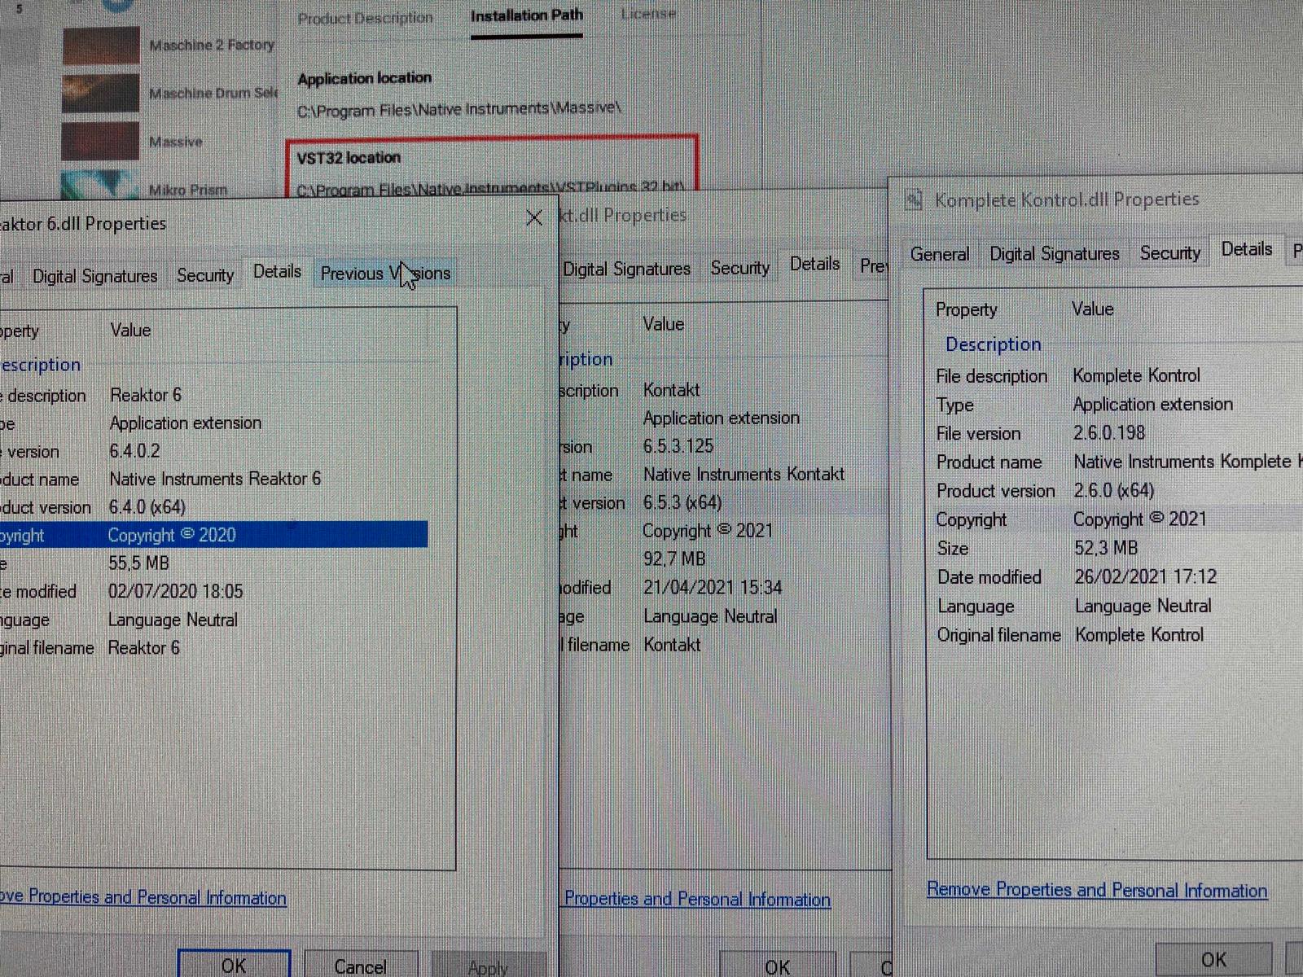
Task: Click Kontakt size value 92,7 MB
Action: (673, 559)
